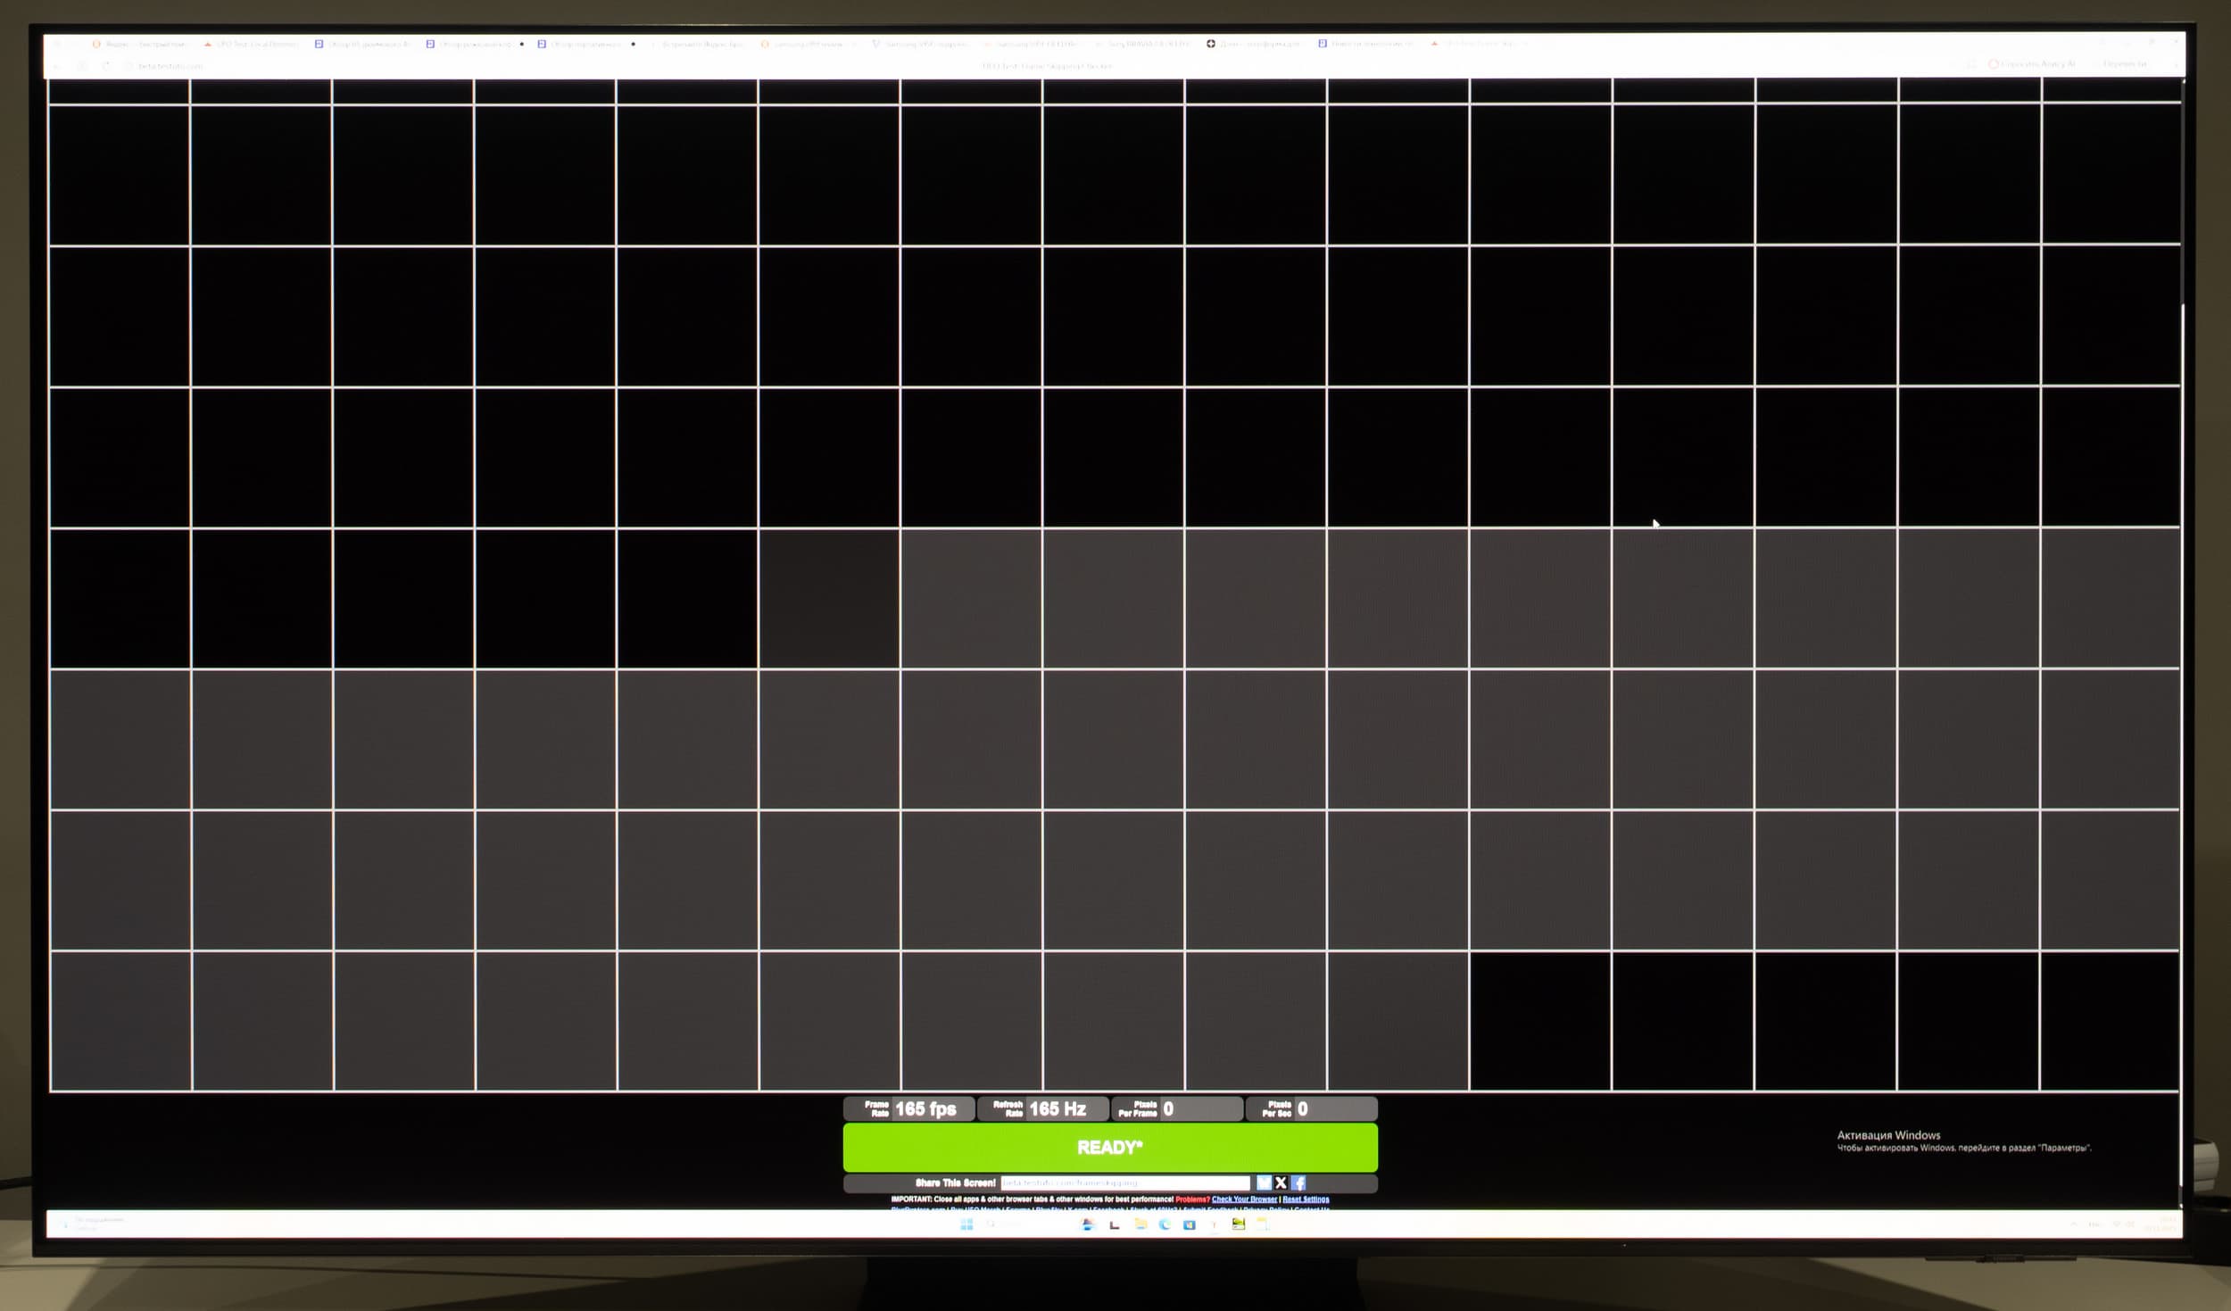This screenshot has width=2231, height=1311.
Task: Click the browser page reload icon
Action: pos(106,65)
